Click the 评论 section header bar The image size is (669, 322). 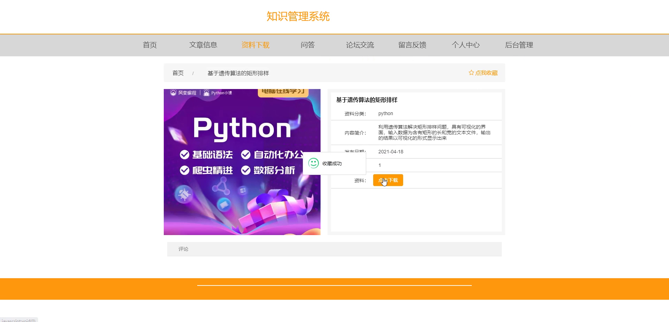pos(334,249)
